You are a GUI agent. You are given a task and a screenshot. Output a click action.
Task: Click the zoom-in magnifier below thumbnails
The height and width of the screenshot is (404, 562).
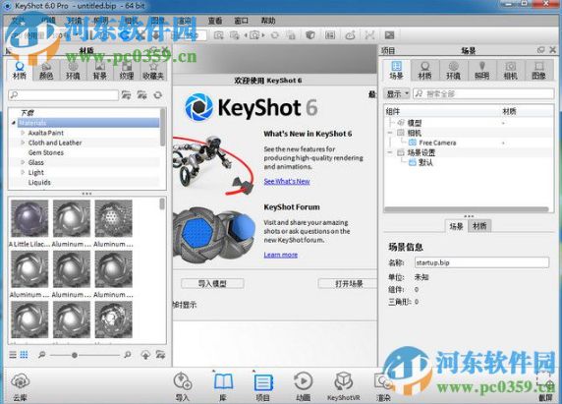point(128,355)
